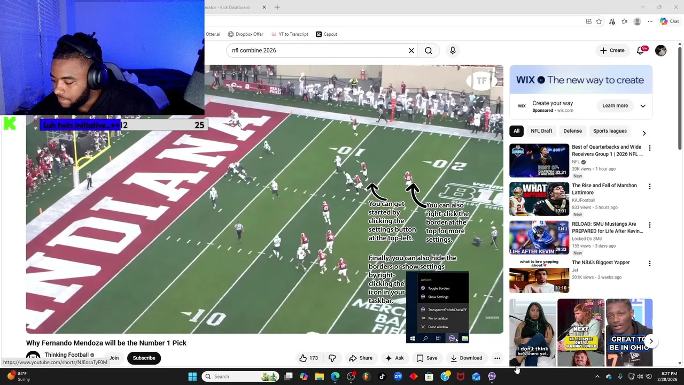The image size is (684, 385).
Task: Download the video
Action: click(466, 358)
